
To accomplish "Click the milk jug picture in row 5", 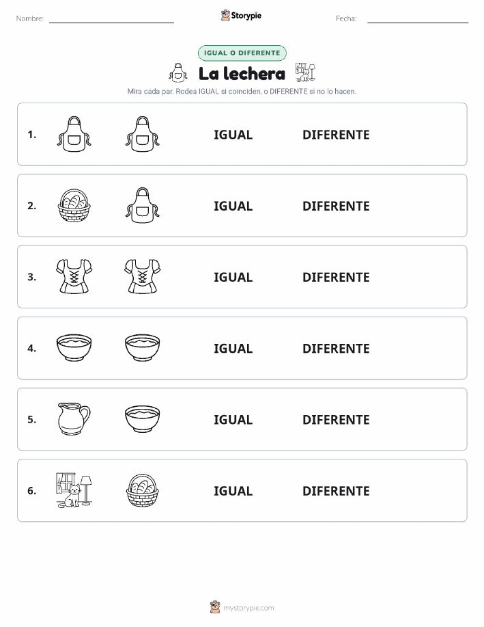I will [x=74, y=418].
